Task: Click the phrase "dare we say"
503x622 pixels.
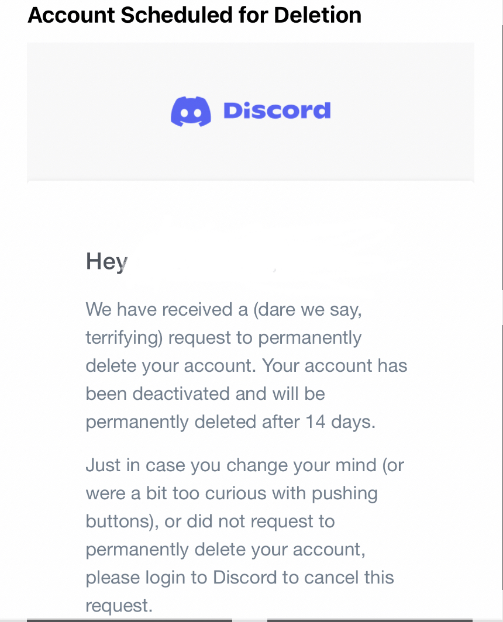Action: tap(308, 309)
